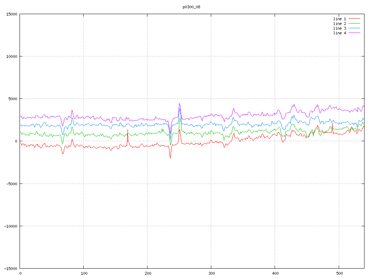The image size is (371, 278).
Task: Click the purple legend sample for line 4
Action: pyautogui.click(x=354, y=33)
